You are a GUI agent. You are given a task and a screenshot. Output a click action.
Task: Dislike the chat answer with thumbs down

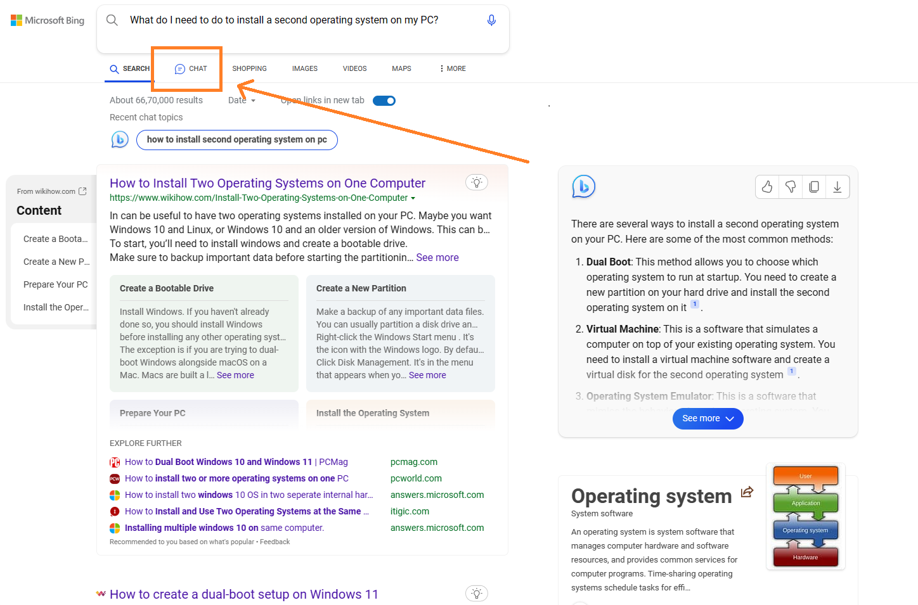(791, 187)
